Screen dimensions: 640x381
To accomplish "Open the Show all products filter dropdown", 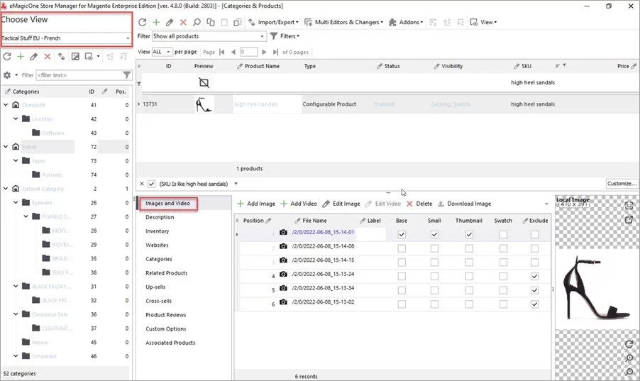I will [x=209, y=36].
